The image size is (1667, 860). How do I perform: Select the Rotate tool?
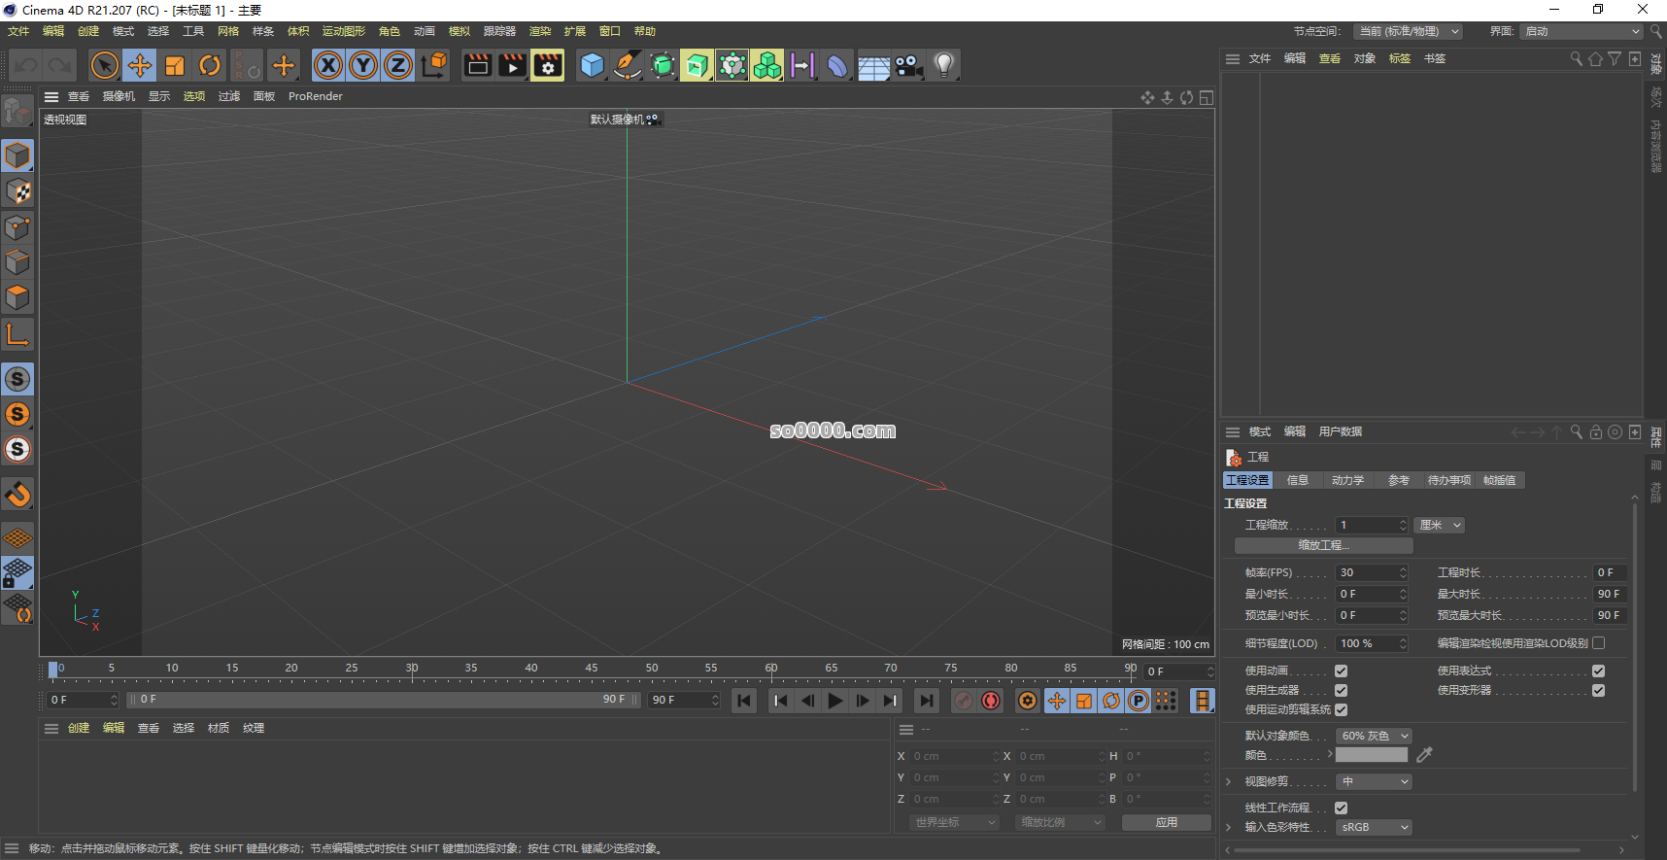(210, 65)
